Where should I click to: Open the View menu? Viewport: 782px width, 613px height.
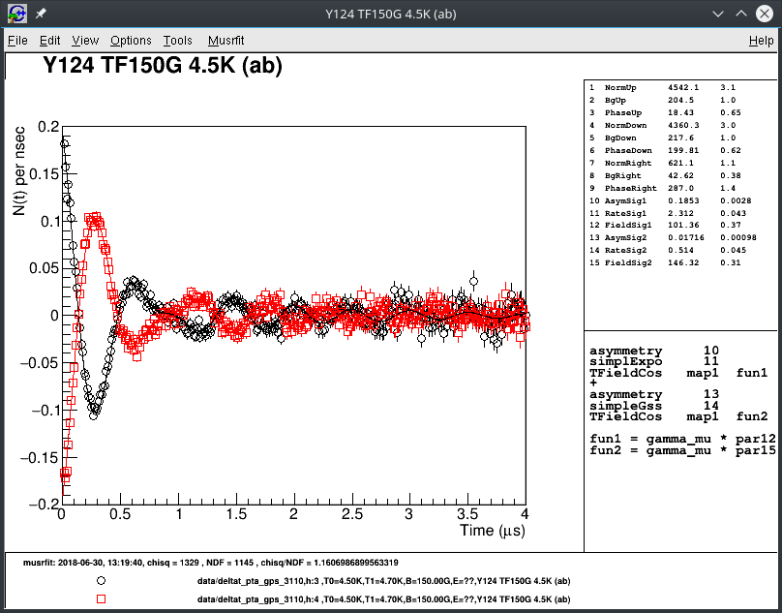pos(84,41)
